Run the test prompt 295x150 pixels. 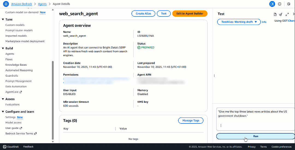click(255, 136)
